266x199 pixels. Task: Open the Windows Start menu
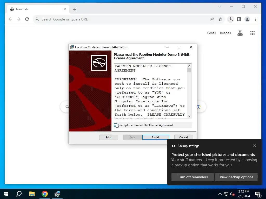(x=6, y=194)
